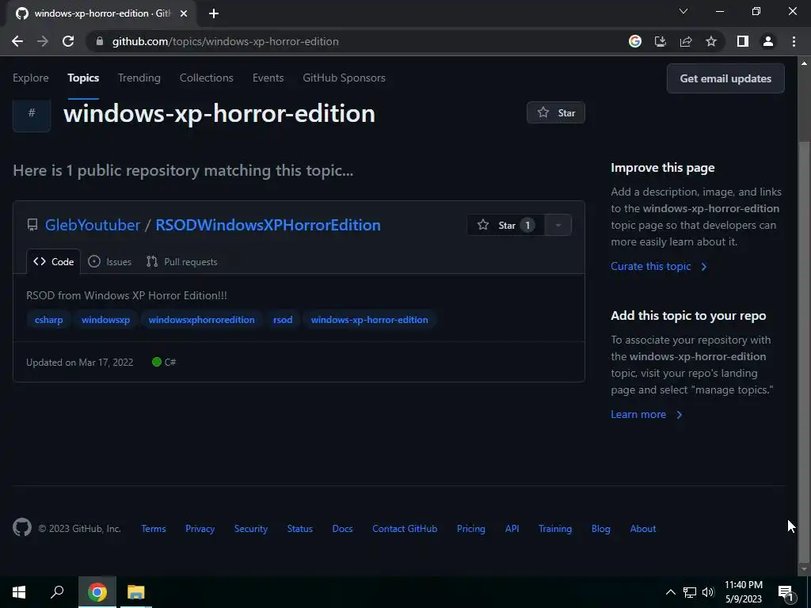Select the repository Code tab
Viewport: 811px width, 608px height.
(54, 261)
